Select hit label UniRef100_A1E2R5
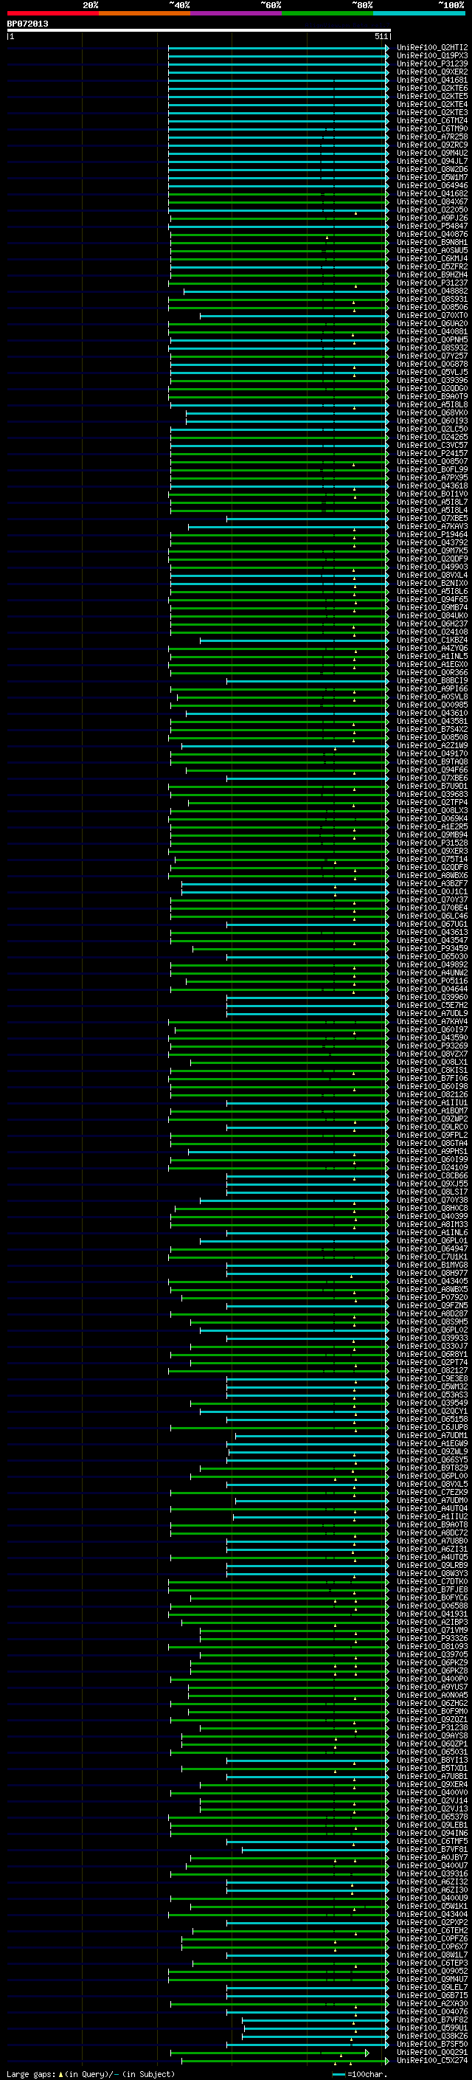472x2080 pixels. 431,827
